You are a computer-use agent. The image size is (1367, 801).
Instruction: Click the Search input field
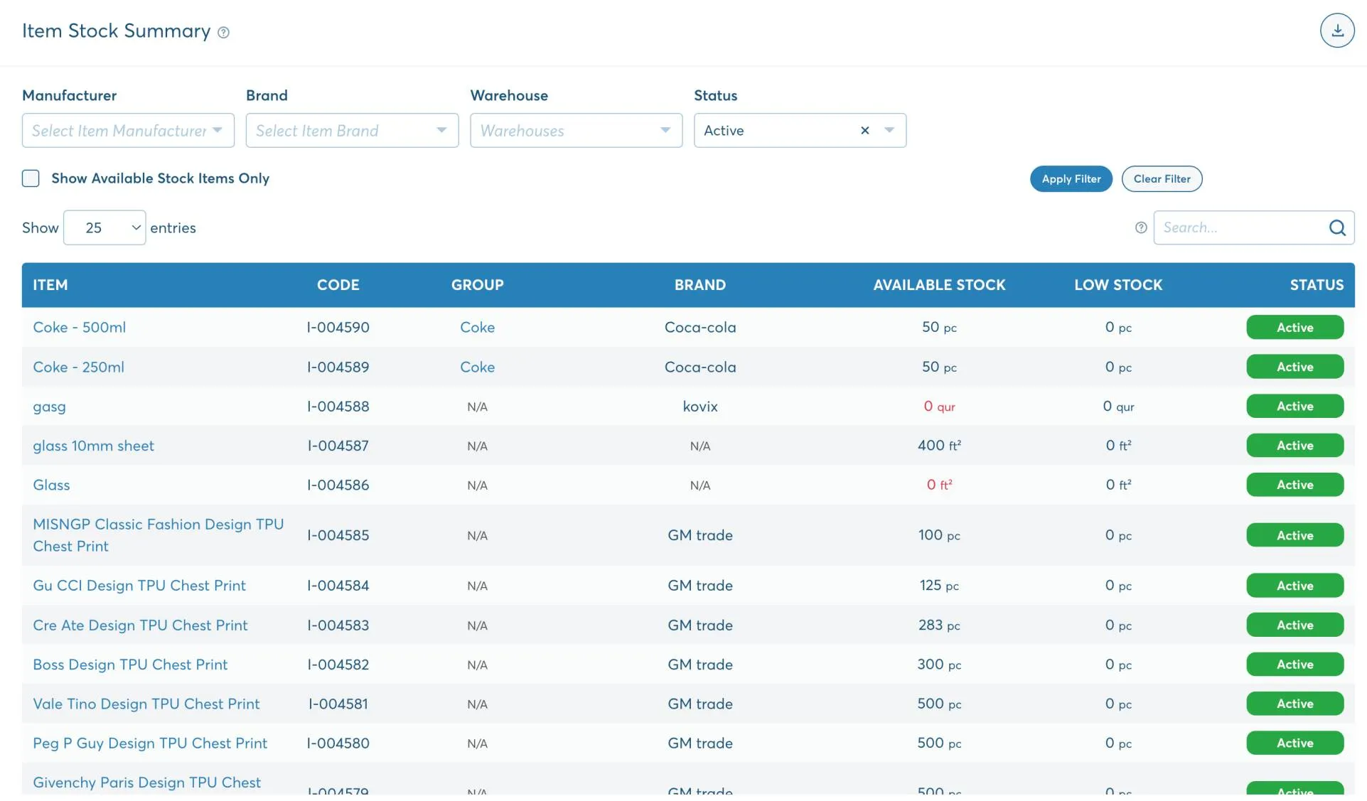(1240, 227)
